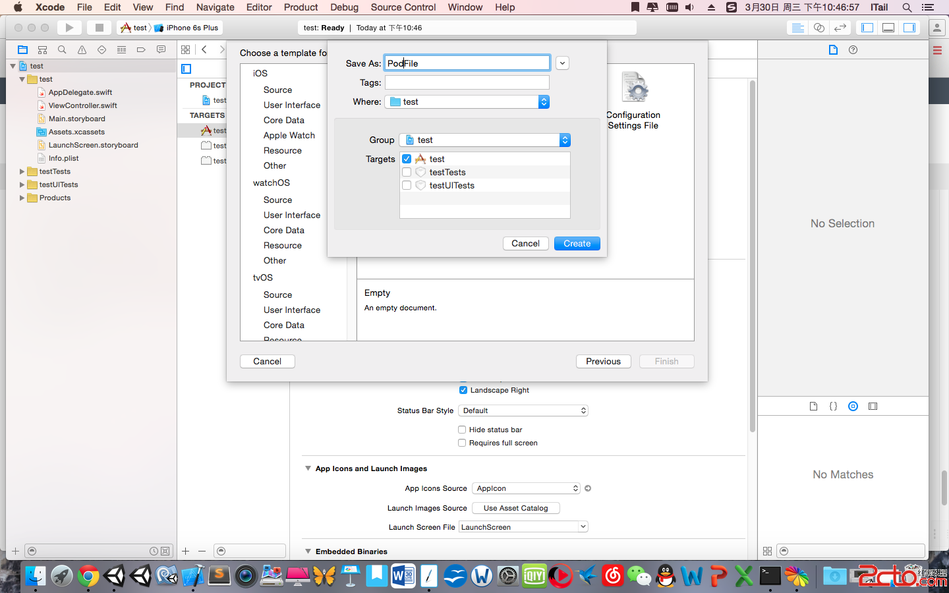Image resolution: width=949 pixels, height=593 pixels.
Task: Click Create in the save dialog
Action: [577, 243]
